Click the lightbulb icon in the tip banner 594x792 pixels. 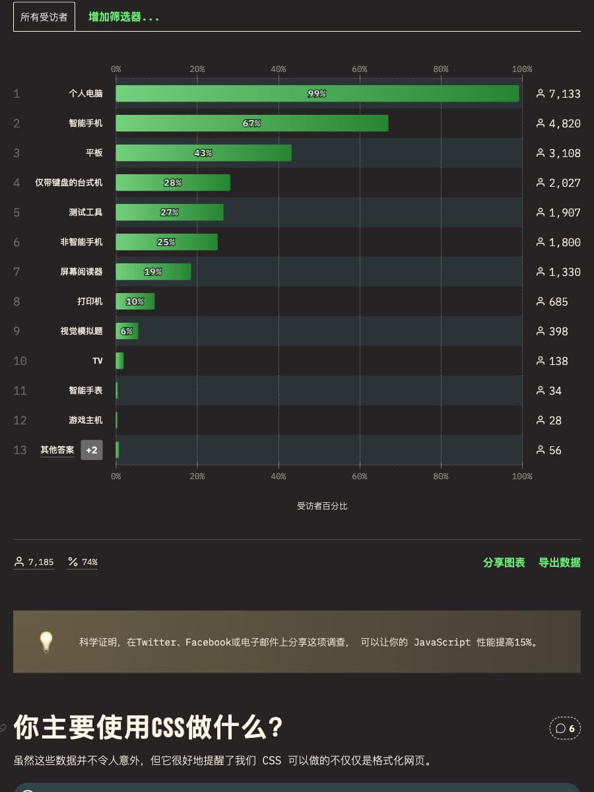tap(45, 641)
